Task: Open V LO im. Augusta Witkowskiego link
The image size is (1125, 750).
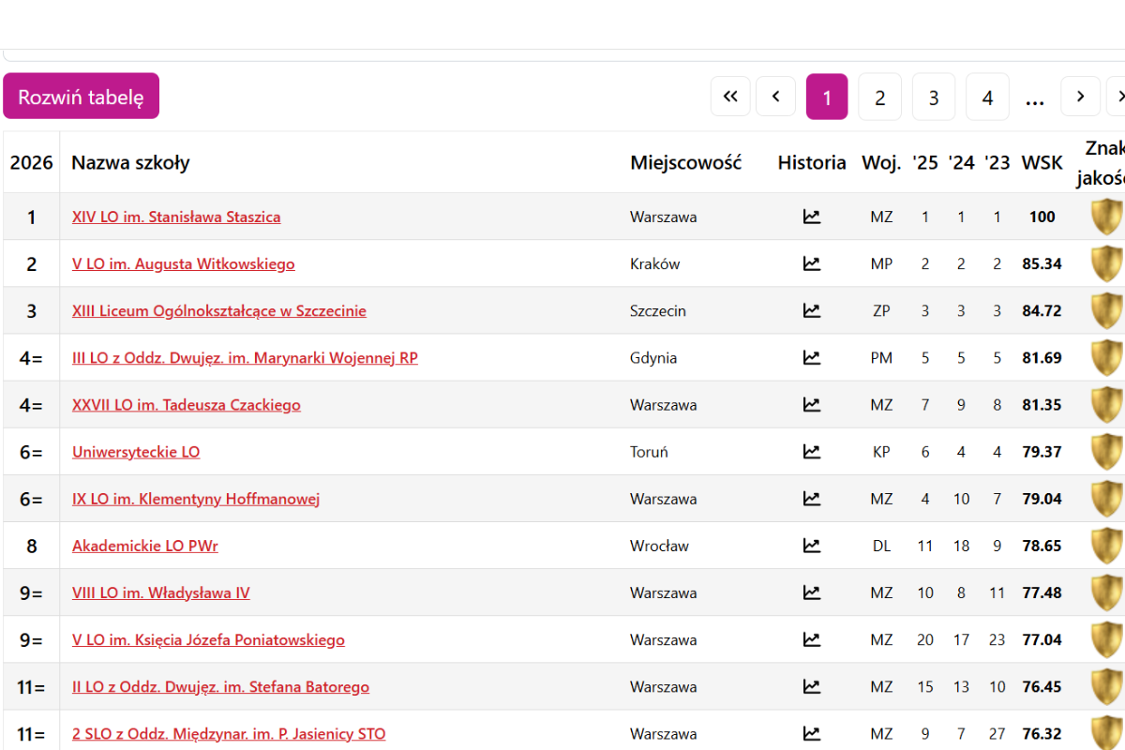Action: point(184,263)
